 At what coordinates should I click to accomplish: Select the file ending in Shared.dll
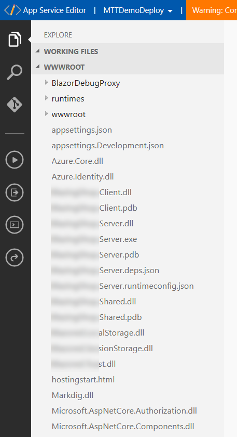tap(94, 302)
